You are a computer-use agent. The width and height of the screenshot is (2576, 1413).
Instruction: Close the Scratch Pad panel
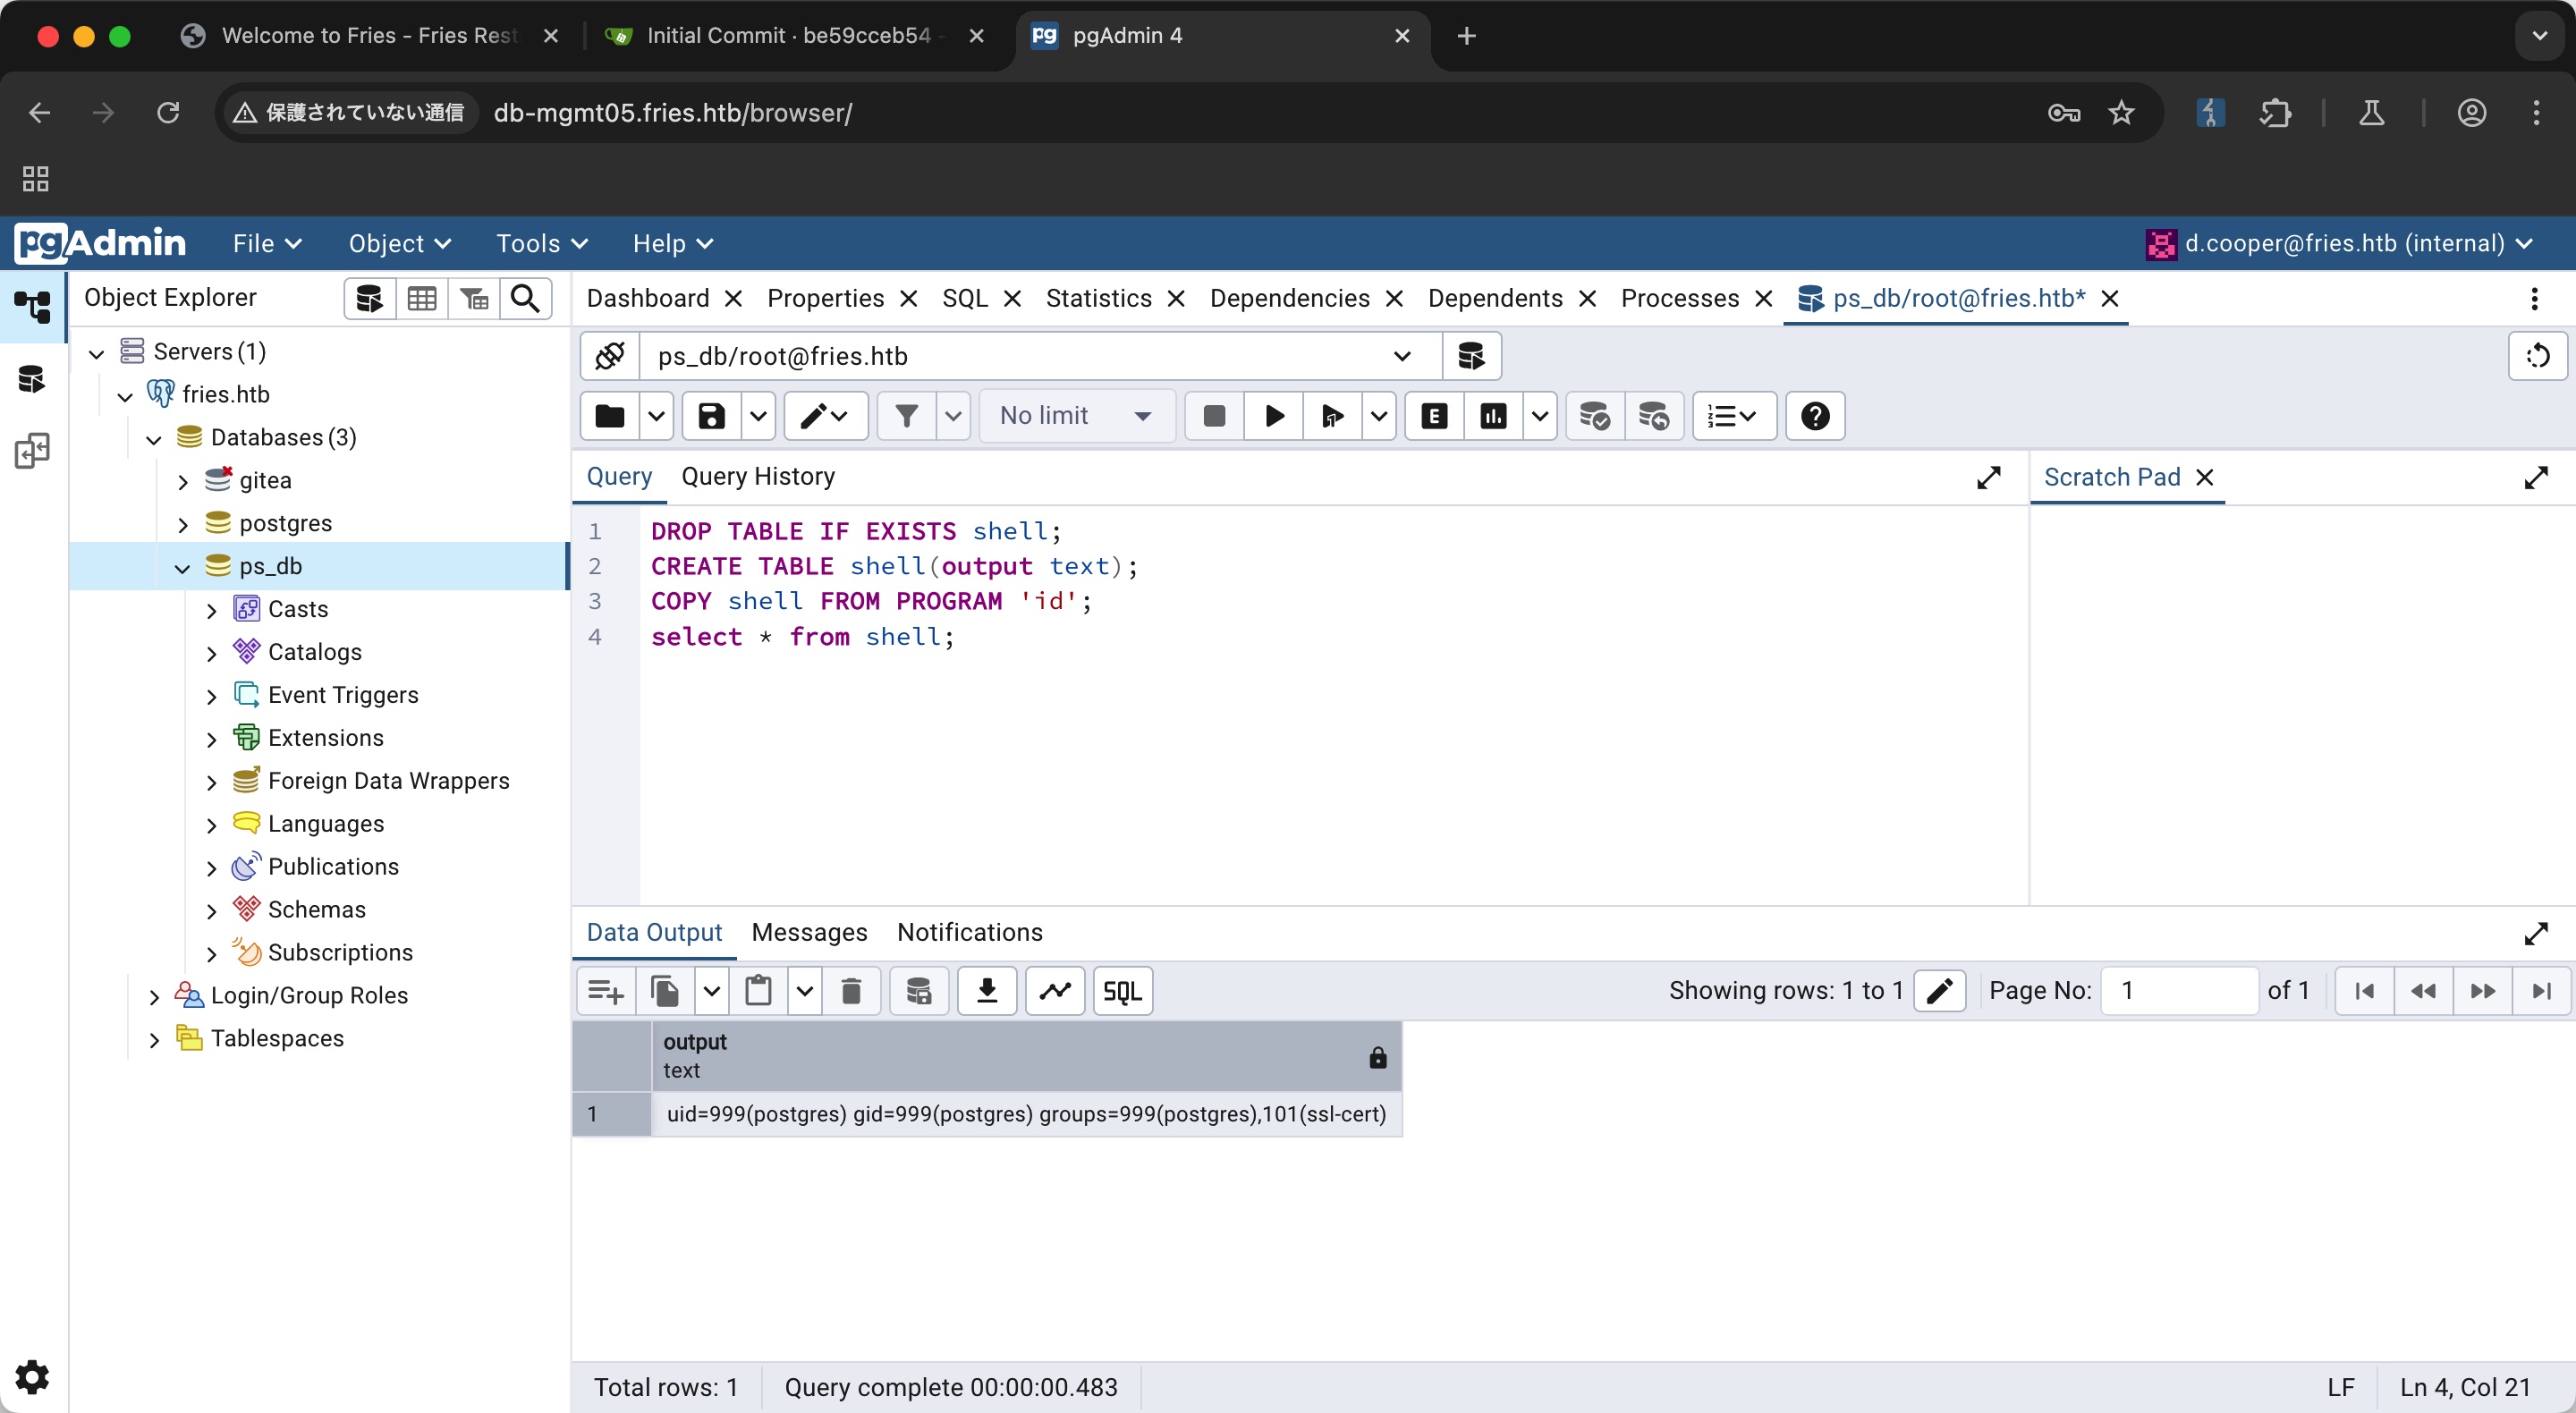tap(2204, 477)
